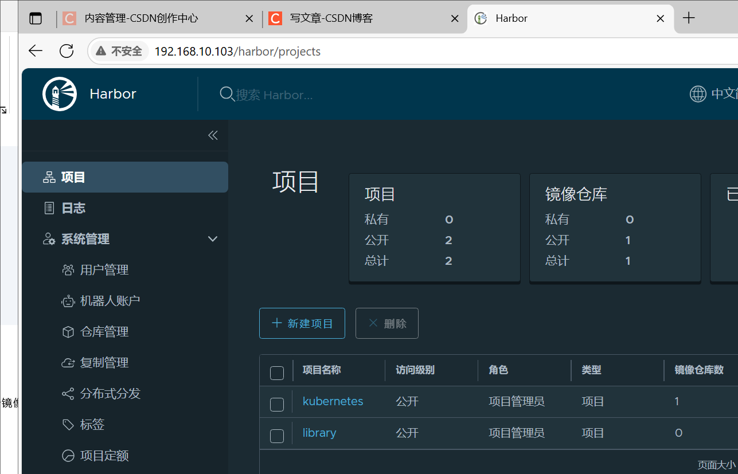Collapse the 系统管理 menu chevron
The width and height of the screenshot is (738, 474).
(x=213, y=239)
